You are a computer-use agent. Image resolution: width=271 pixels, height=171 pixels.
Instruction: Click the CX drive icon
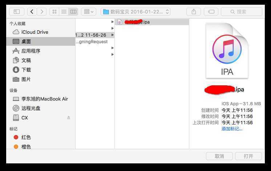click(x=16, y=118)
